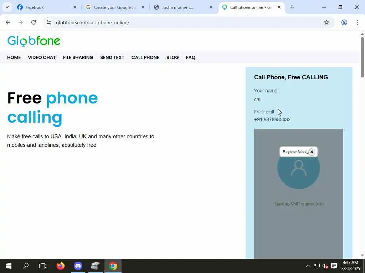This screenshot has height=273, width=365.
Task: Open the VIDEO CHAT page
Action: pos(42,57)
